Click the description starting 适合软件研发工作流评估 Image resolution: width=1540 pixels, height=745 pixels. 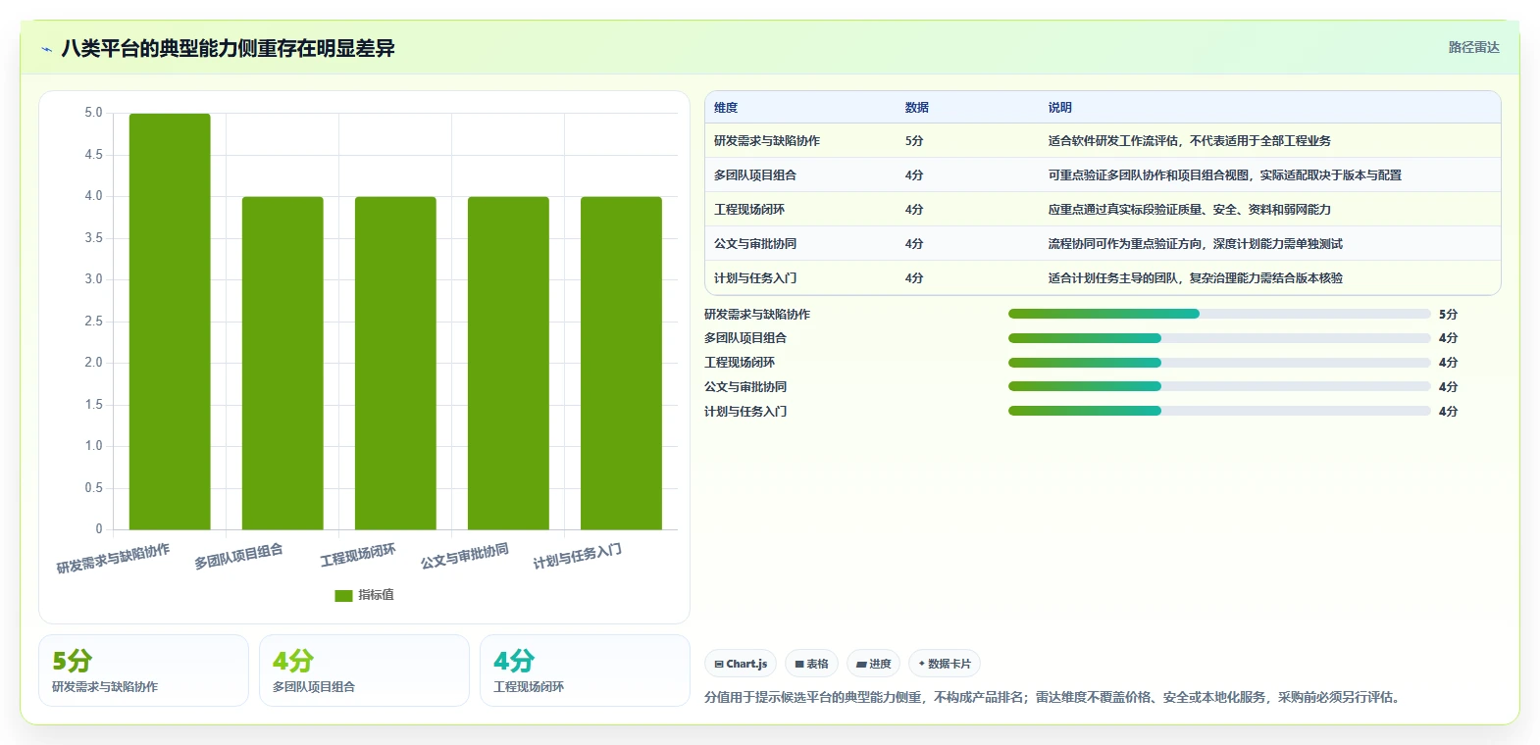point(1190,141)
